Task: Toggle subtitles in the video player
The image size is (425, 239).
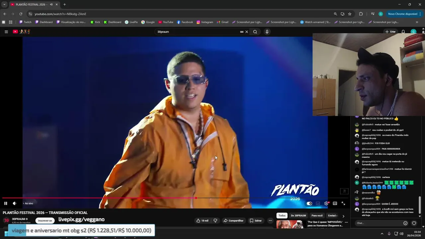Action: coord(318,203)
